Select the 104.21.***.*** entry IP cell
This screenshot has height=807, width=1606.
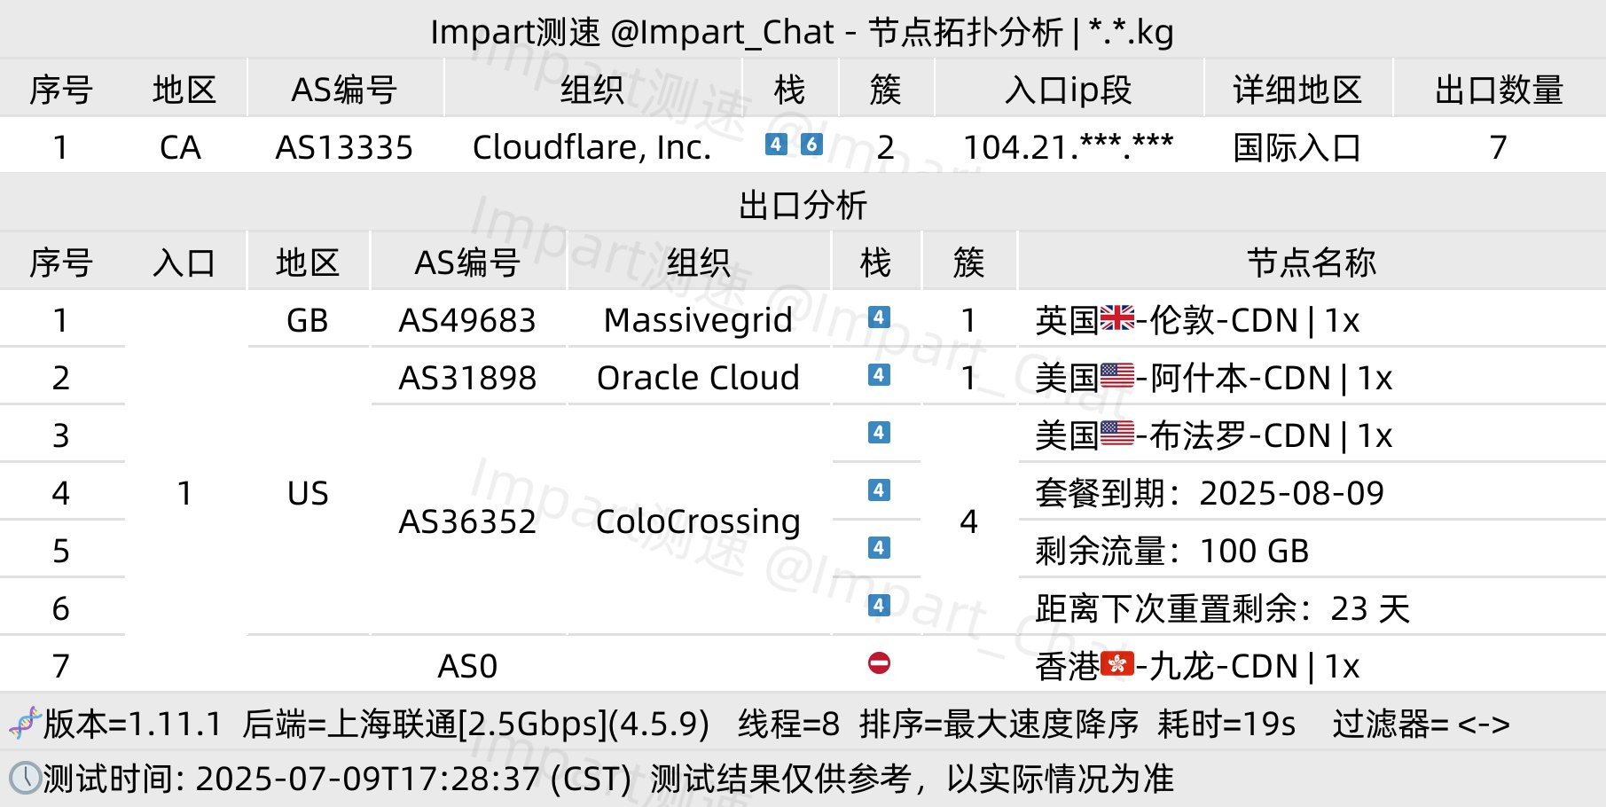click(1068, 147)
